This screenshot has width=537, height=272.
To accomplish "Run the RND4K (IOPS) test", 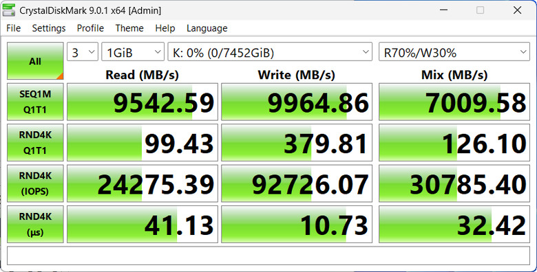I will click(35, 183).
